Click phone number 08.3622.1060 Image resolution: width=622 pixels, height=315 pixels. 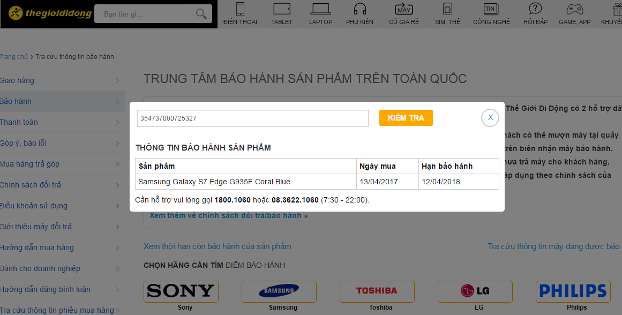tap(295, 200)
